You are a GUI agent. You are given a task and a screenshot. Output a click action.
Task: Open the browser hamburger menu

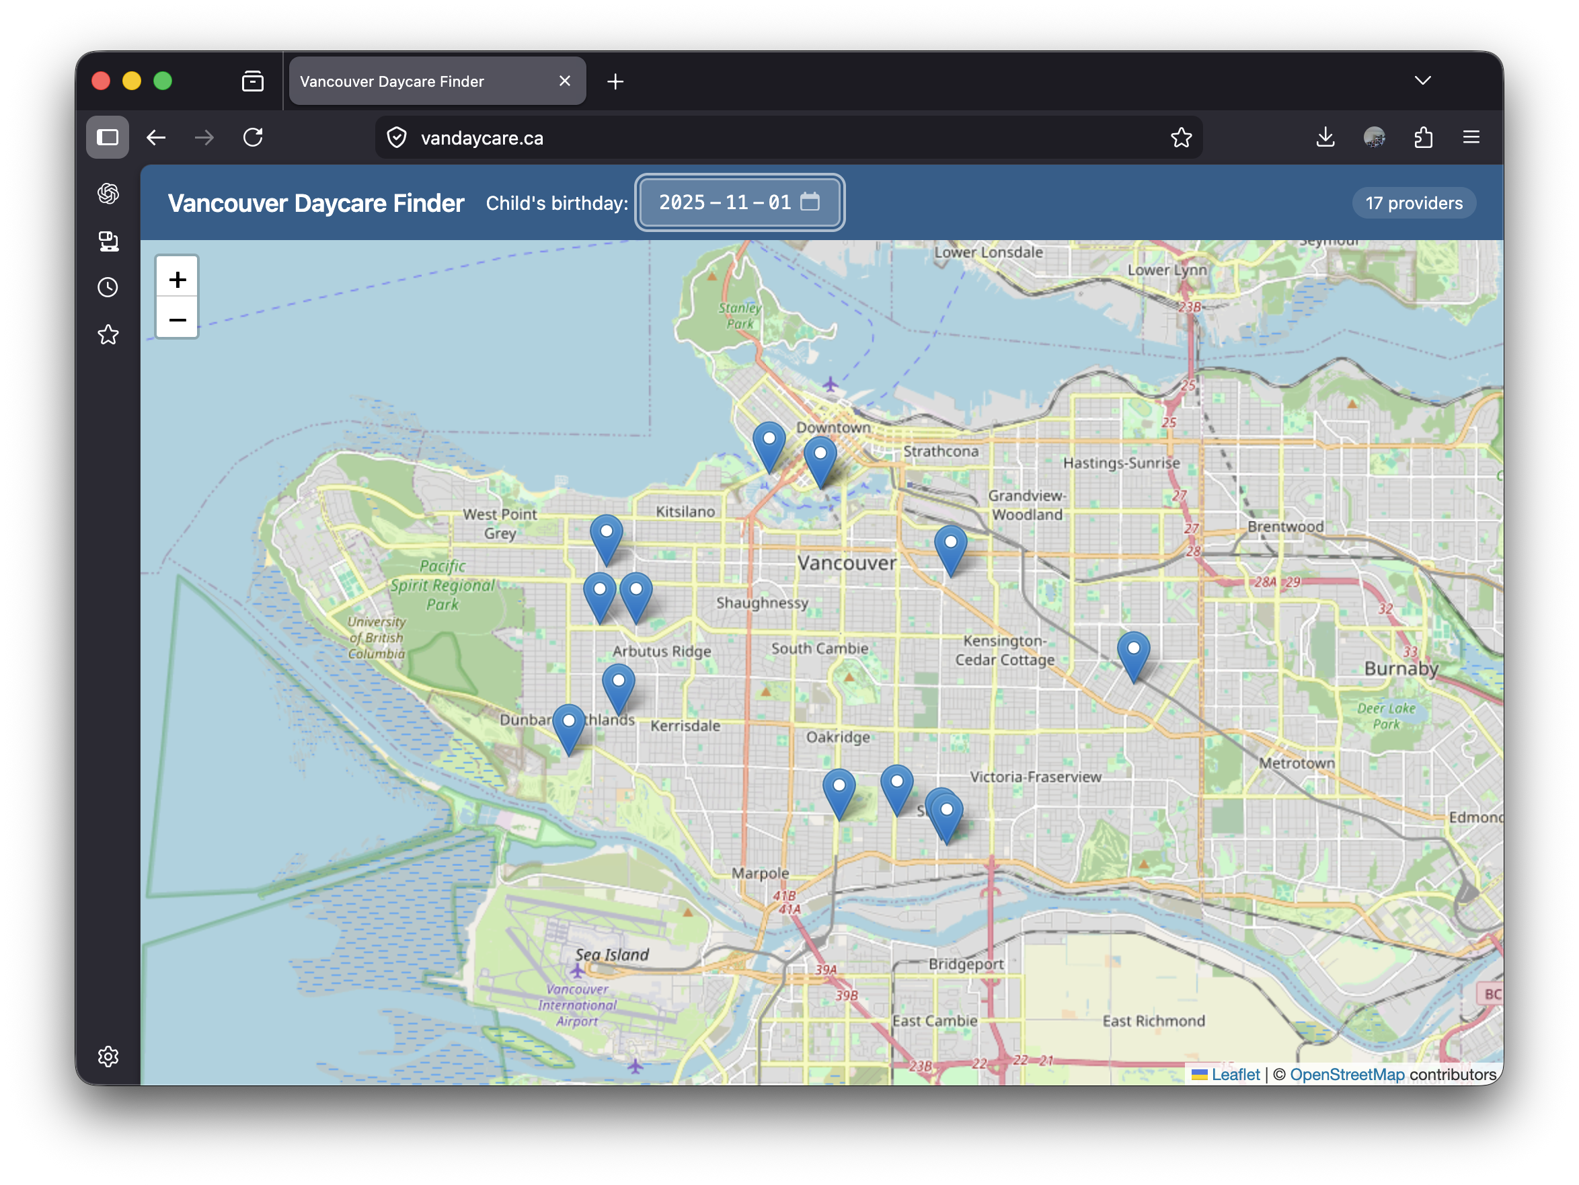[x=1471, y=137]
